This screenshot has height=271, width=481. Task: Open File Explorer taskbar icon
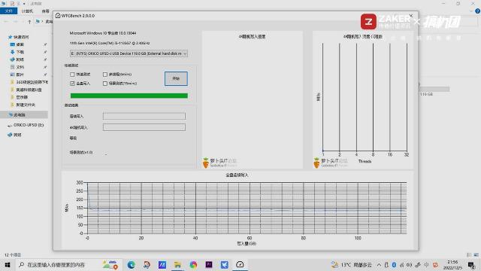pos(177,264)
